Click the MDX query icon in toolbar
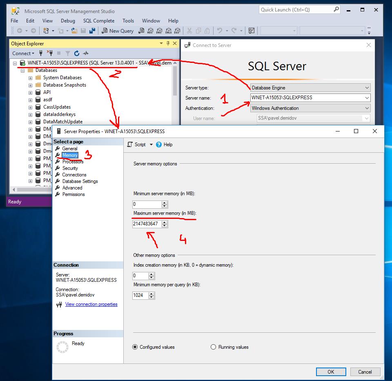Screen dimensions: 392x381 tap(150, 31)
